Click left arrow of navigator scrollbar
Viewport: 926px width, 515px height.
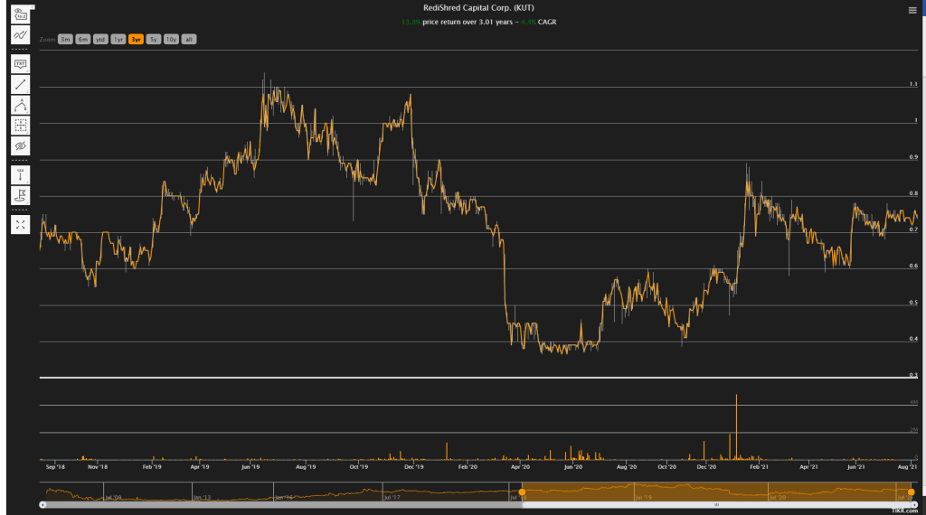coord(43,505)
